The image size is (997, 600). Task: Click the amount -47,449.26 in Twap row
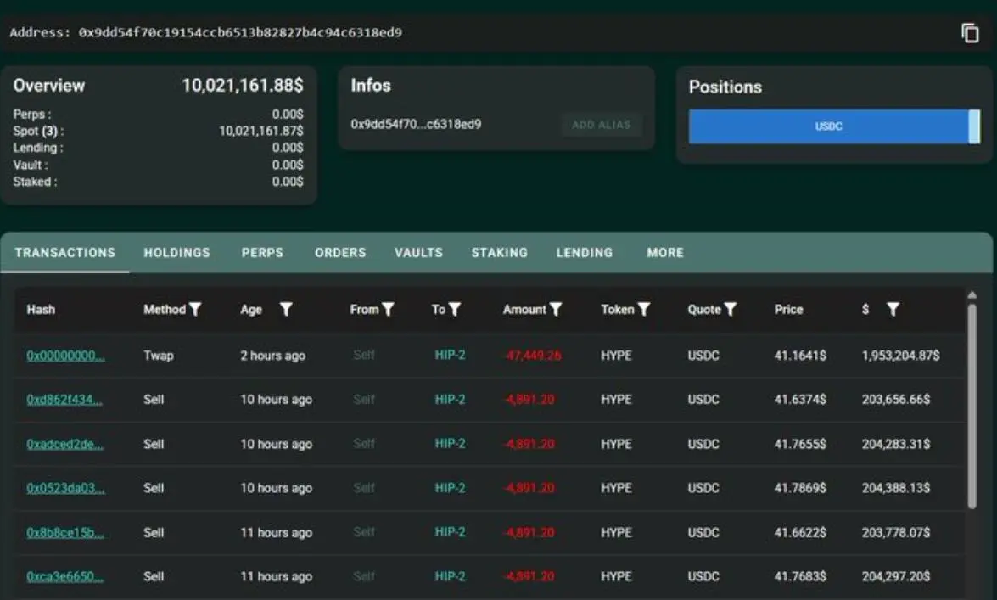[533, 355]
